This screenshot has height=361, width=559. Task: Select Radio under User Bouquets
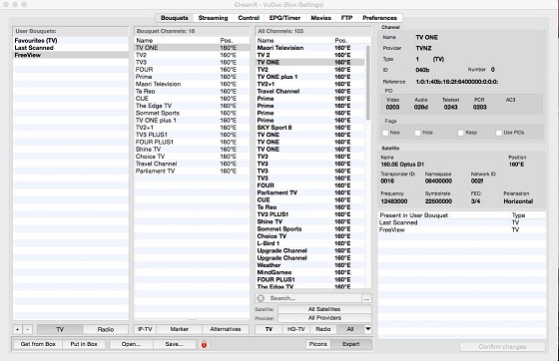click(106, 329)
